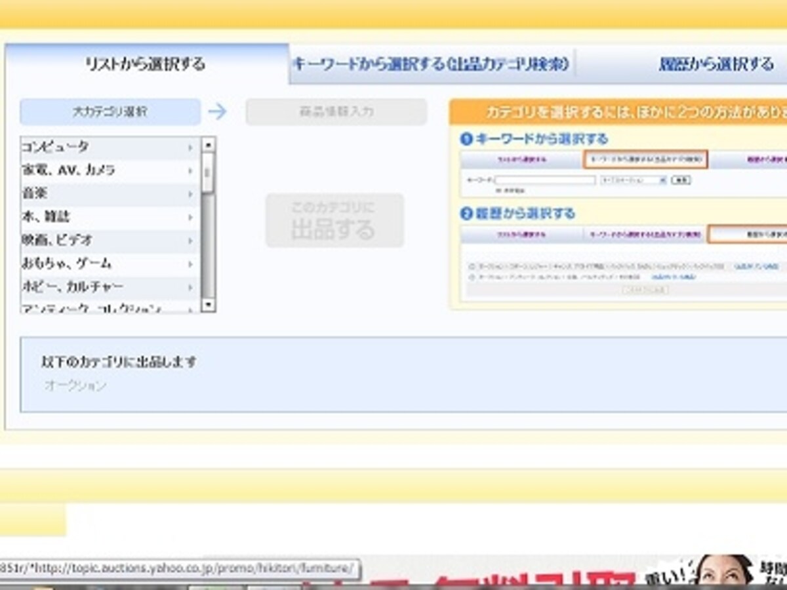Open the 履歴から選択する tab
Screen dimensions: 787x590
click(716, 64)
